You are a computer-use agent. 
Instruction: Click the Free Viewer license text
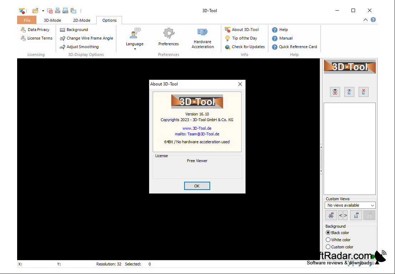pos(197,161)
